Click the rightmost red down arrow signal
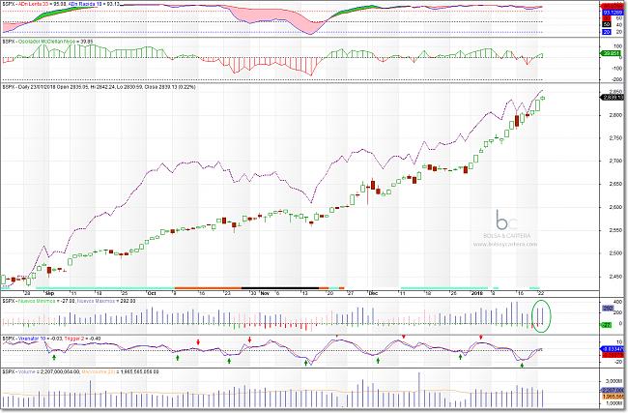 click(481, 339)
